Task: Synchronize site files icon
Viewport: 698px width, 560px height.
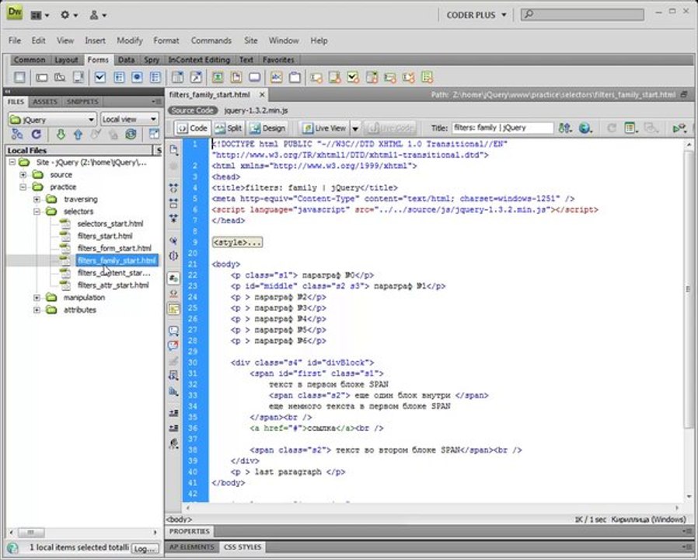Action: point(131,134)
